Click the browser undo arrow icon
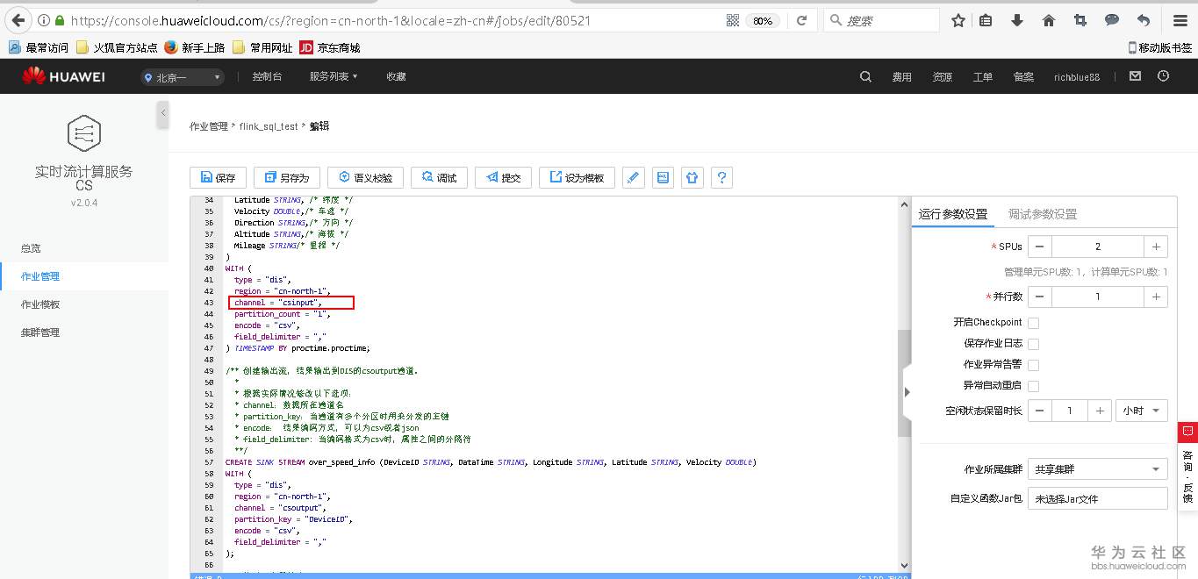The width and height of the screenshot is (1198, 579). pos(1143,20)
